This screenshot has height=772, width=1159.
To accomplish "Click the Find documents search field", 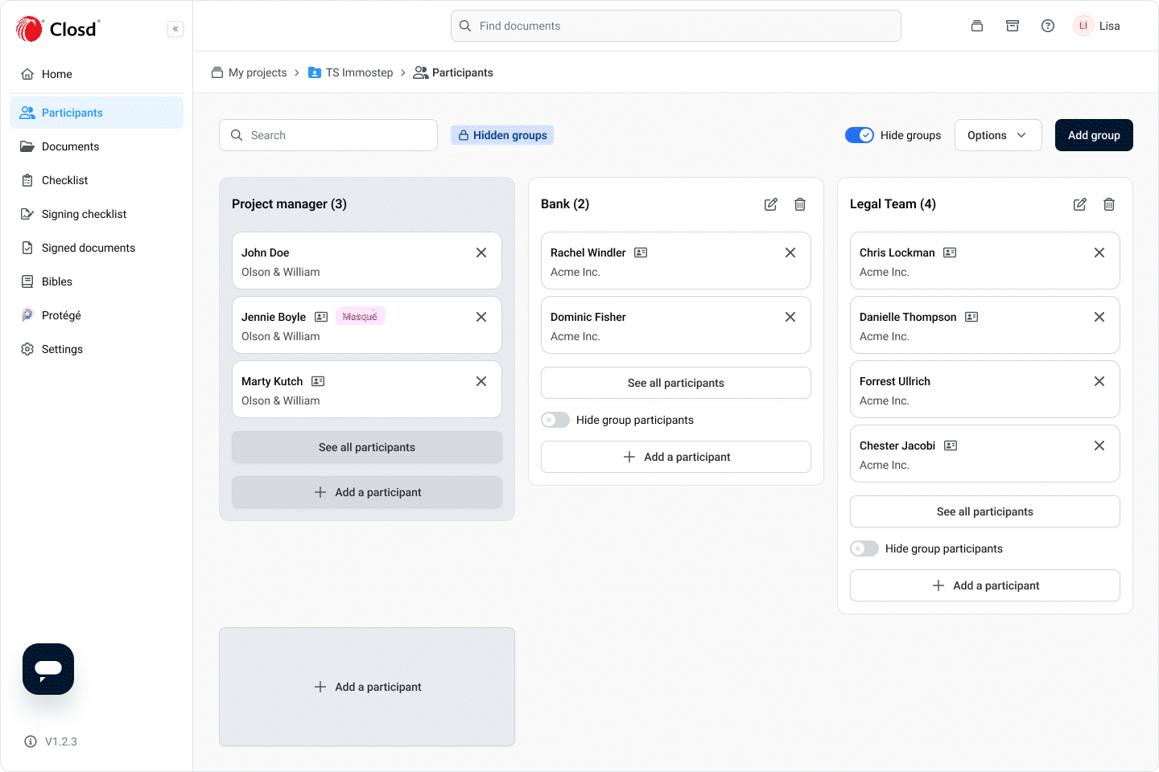I will click(x=675, y=26).
